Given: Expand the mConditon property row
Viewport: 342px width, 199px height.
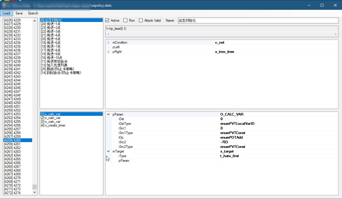Looking at the screenshot, I should tap(109, 42).
